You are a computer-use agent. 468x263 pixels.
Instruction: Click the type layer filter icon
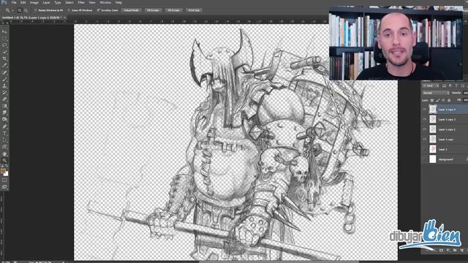point(456,86)
